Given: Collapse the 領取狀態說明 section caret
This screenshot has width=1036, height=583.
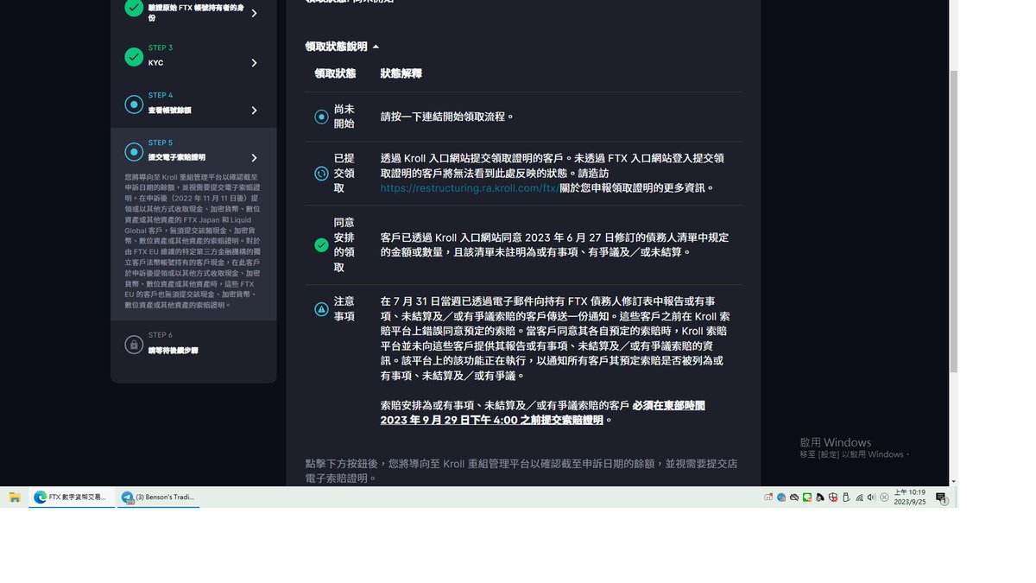Looking at the screenshot, I should (x=376, y=47).
